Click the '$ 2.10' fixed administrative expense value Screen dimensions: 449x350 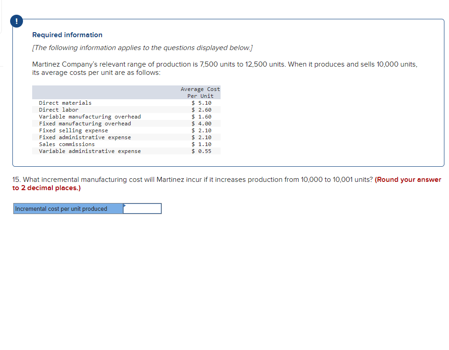(x=202, y=137)
